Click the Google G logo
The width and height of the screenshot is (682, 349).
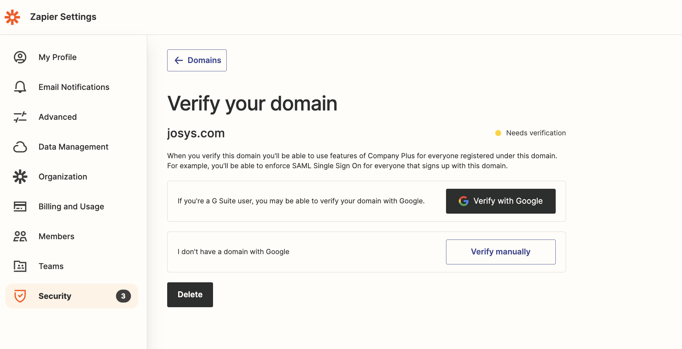click(464, 201)
